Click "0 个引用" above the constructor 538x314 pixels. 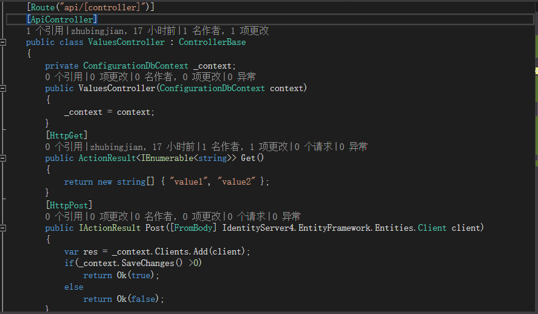[63, 77]
